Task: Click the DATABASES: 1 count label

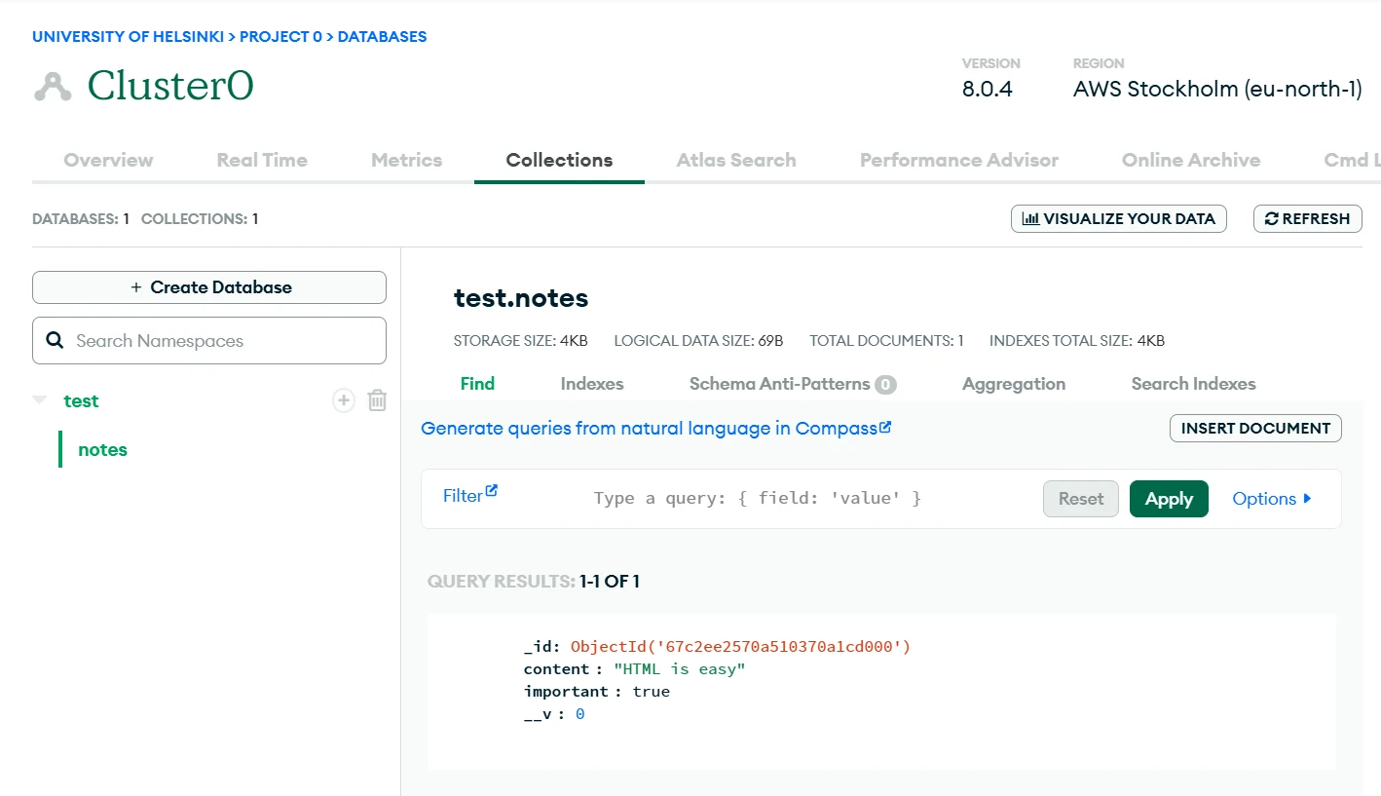Action: [81, 219]
